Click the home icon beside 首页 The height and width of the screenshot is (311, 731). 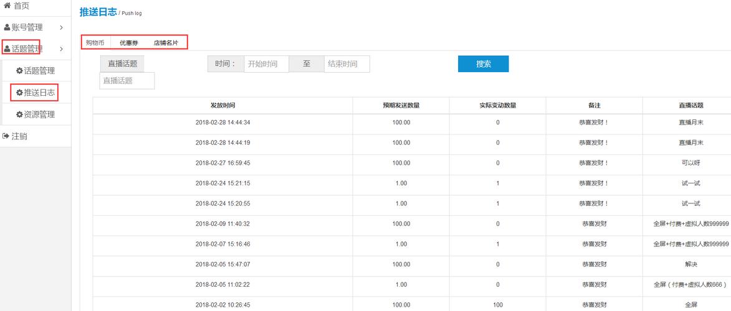click(7, 6)
